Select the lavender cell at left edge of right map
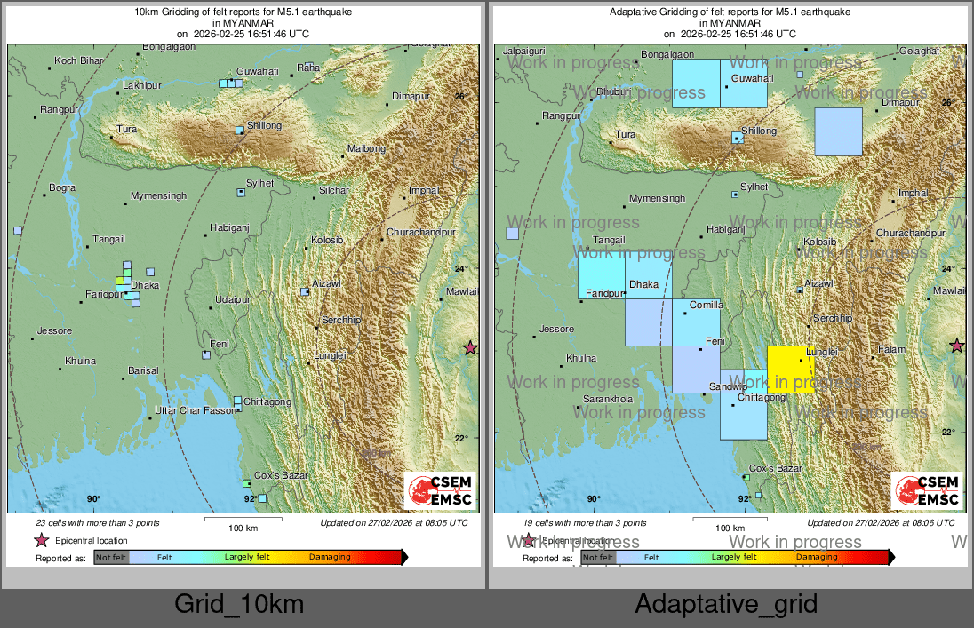This screenshot has height=628, width=974. tap(513, 234)
